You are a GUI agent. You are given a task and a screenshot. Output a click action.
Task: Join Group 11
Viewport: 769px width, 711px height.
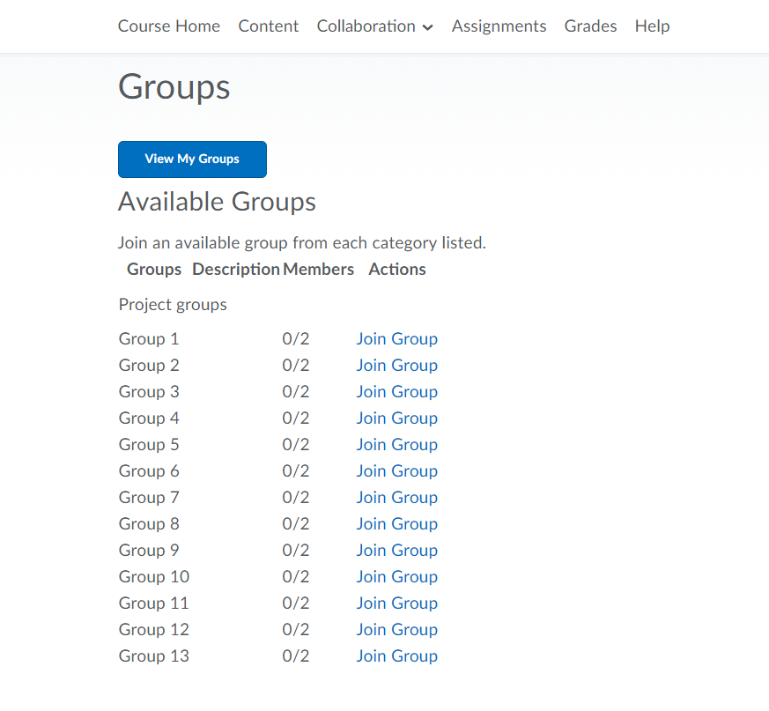pos(396,604)
